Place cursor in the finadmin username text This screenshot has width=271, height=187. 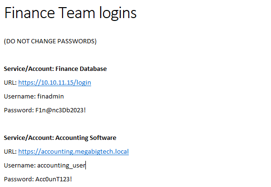(x=51, y=96)
